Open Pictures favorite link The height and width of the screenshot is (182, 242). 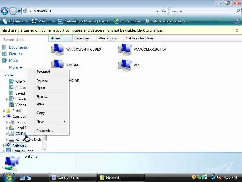15,54
